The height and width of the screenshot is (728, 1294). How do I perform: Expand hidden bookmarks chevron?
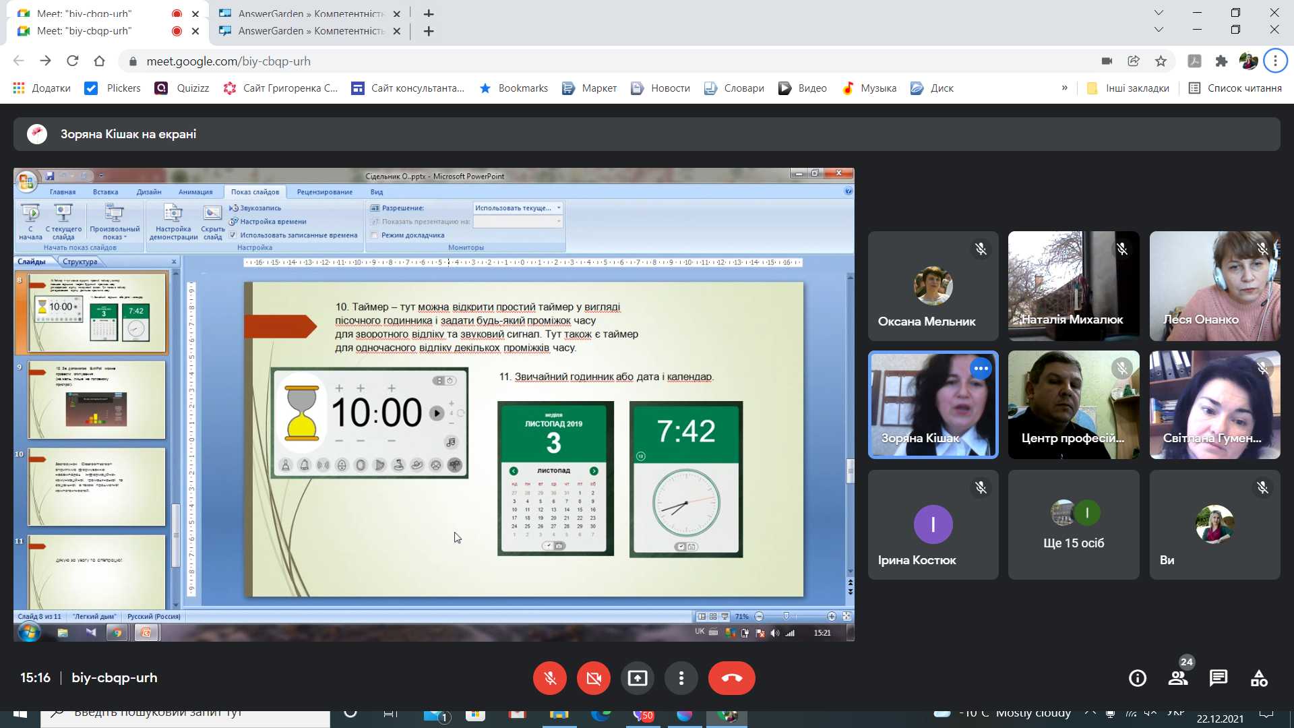tap(1064, 88)
